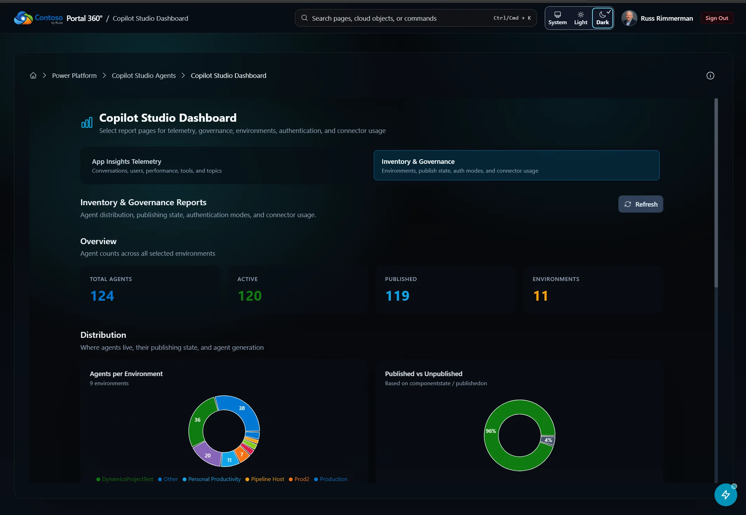Open the lightning quick actions button

pyautogui.click(x=726, y=495)
